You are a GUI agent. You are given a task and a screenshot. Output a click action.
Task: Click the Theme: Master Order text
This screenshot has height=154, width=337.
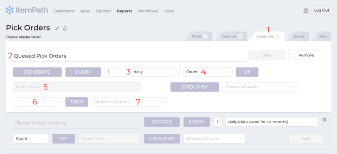click(23, 37)
